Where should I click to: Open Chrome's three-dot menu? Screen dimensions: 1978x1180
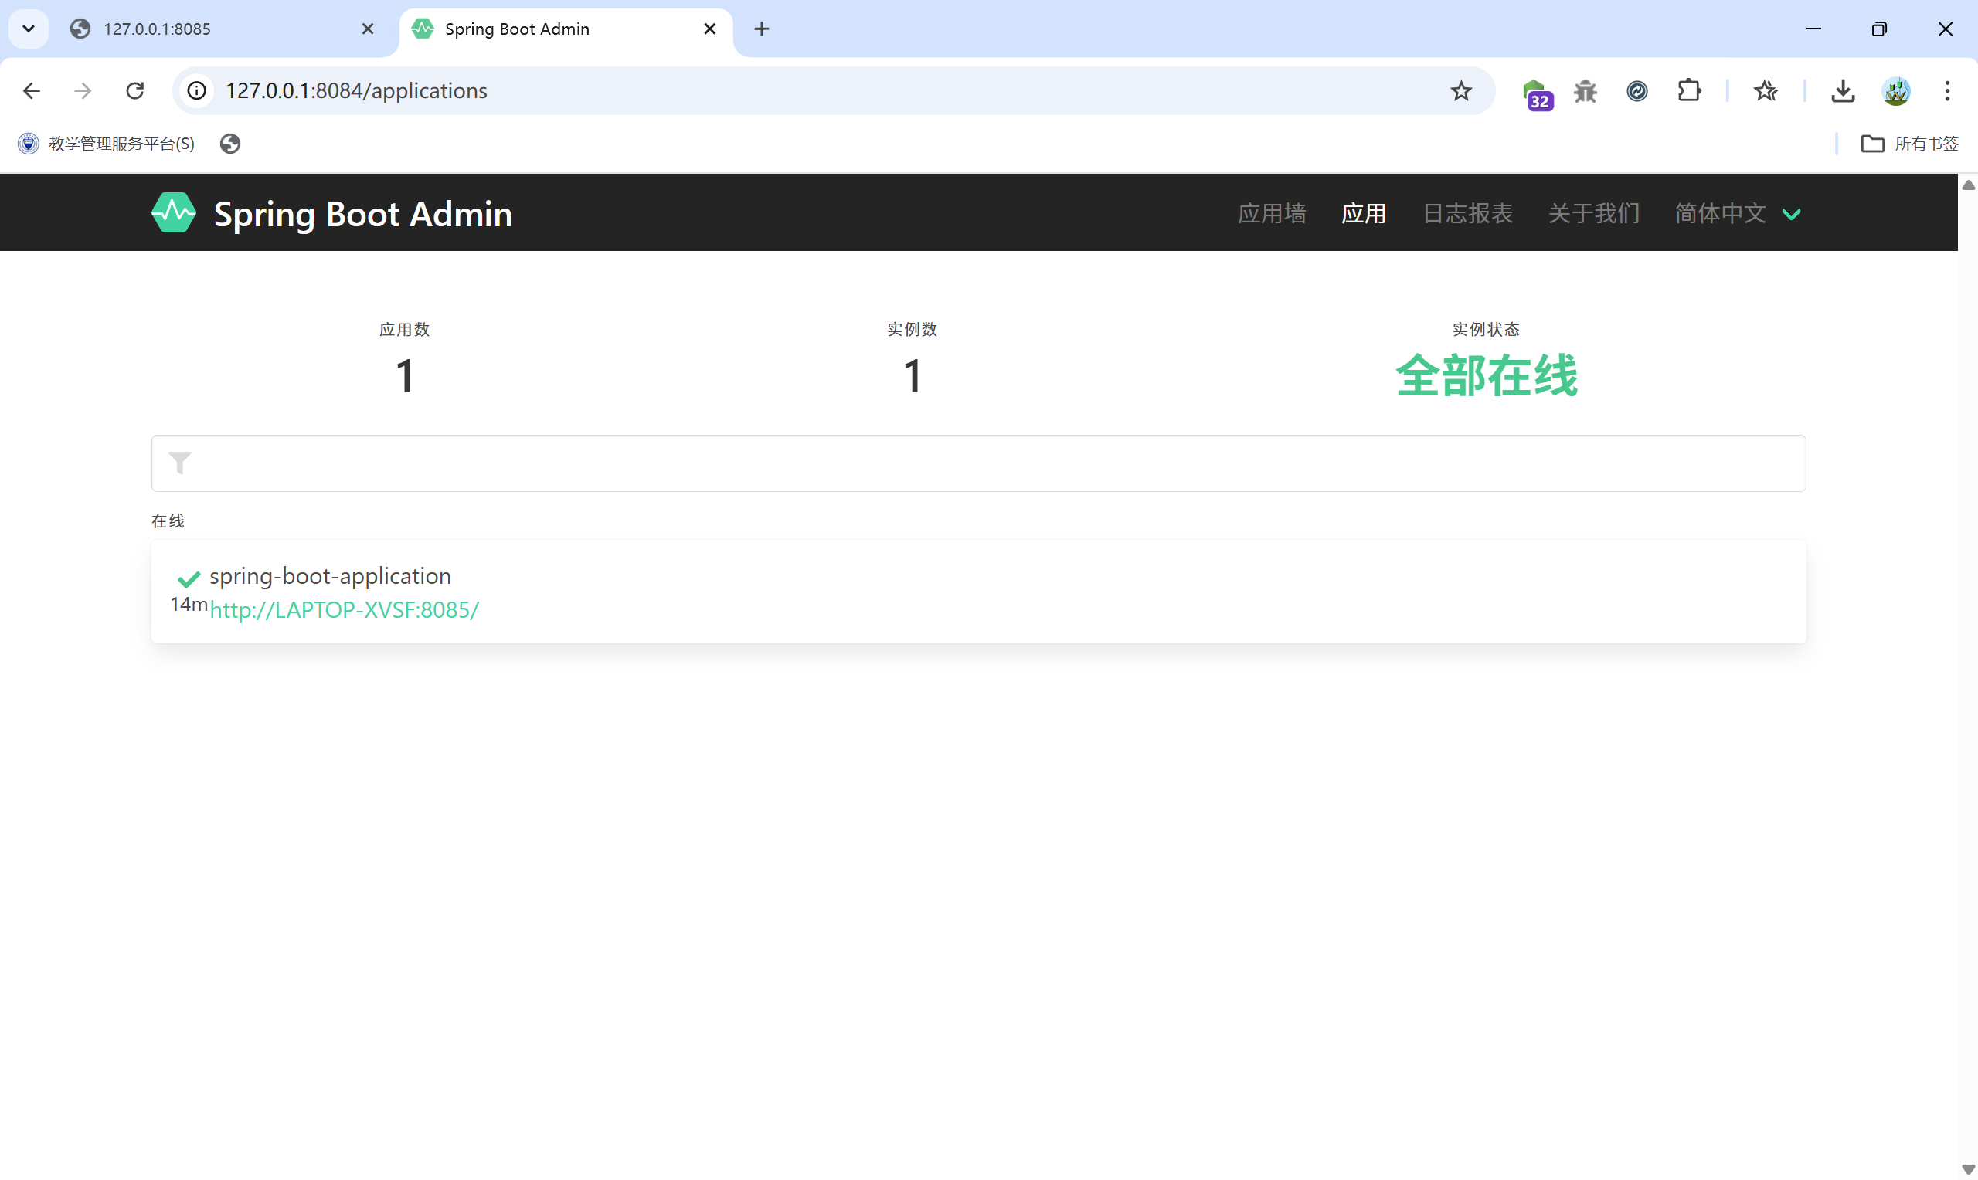point(1946,90)
